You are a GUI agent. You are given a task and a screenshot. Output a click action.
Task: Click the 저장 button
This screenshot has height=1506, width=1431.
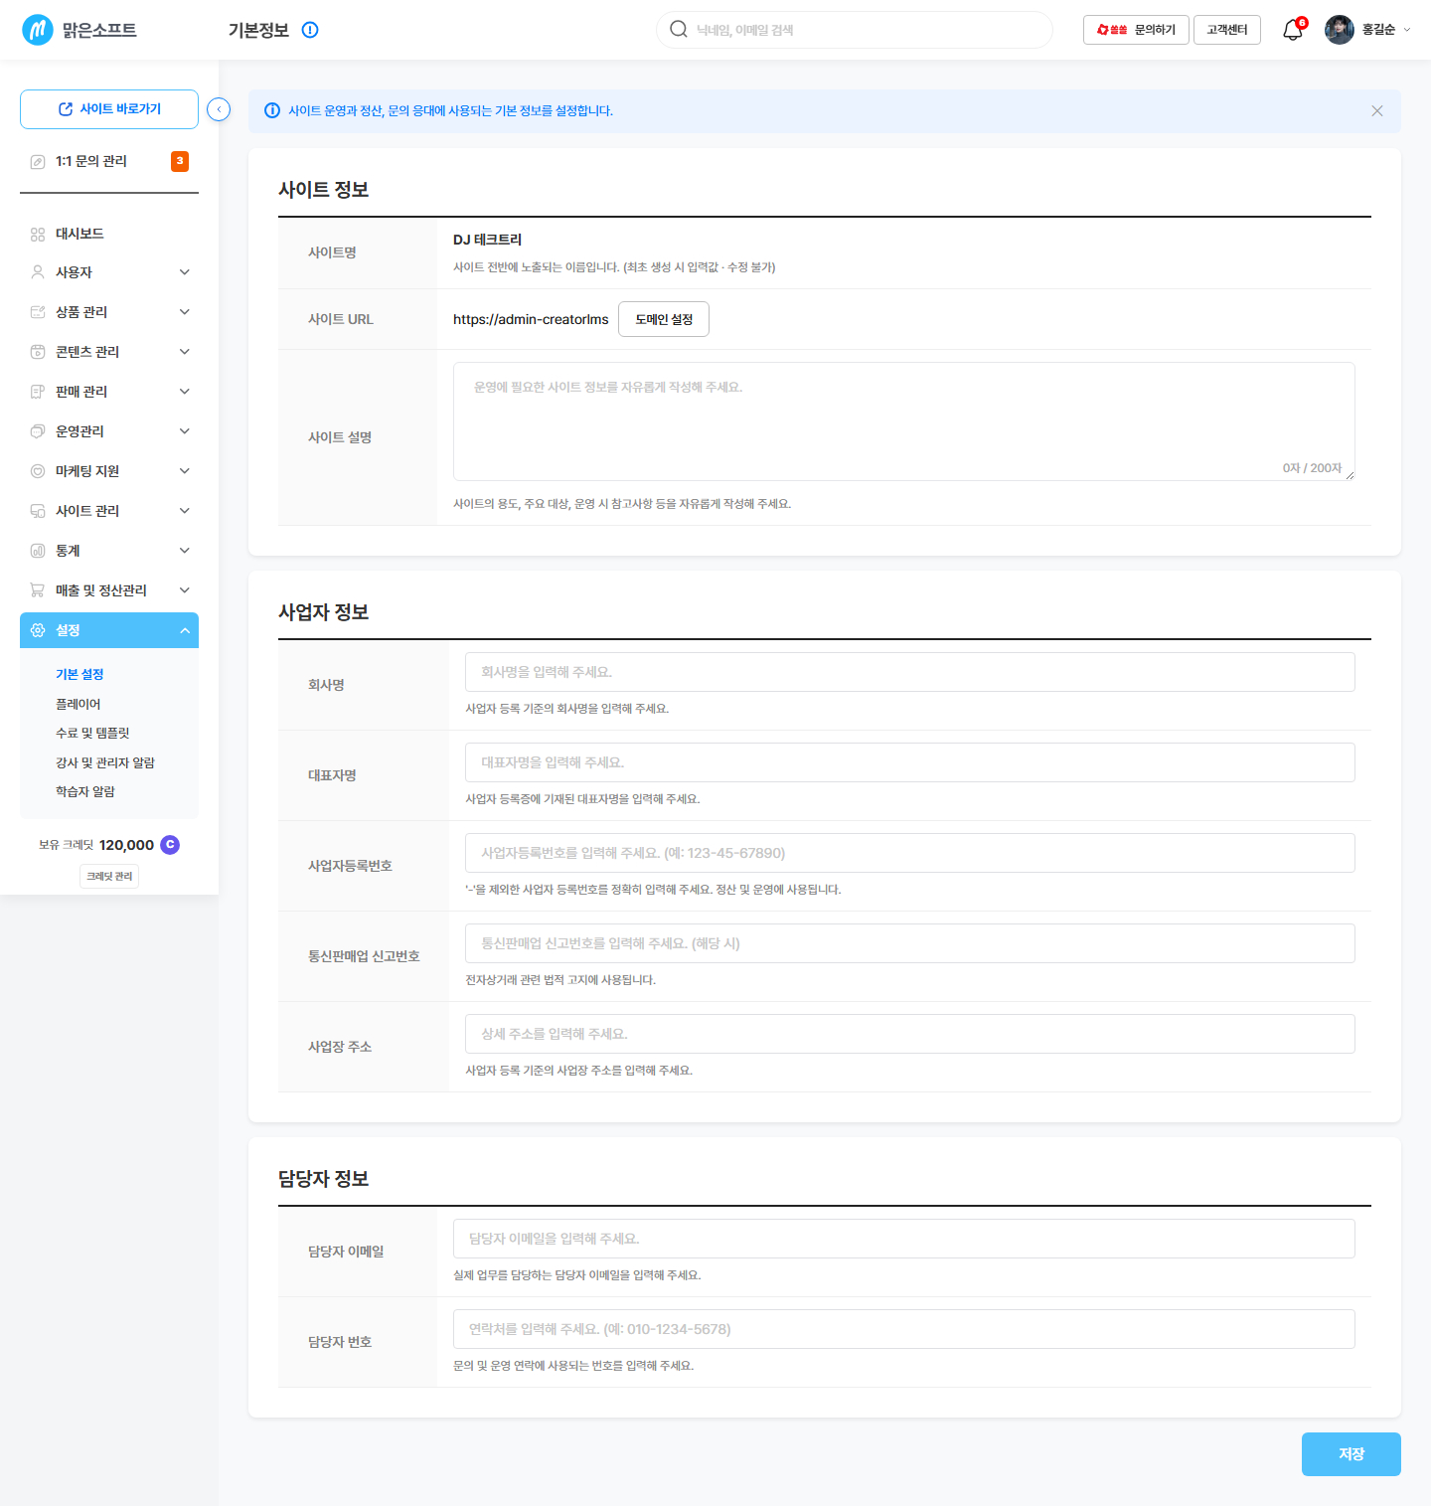[1351, 1454]
